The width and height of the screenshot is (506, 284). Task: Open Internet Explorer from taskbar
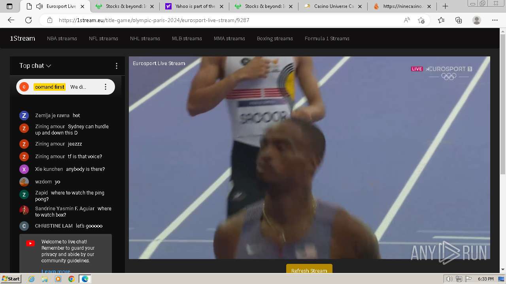pos(31,279)
